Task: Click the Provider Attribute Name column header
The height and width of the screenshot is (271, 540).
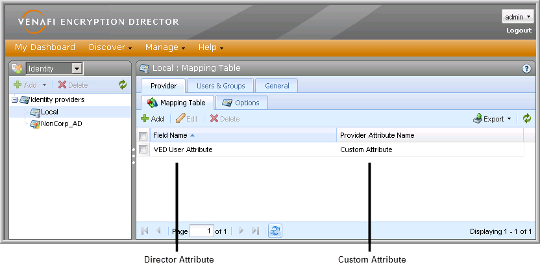Action: 430,135
